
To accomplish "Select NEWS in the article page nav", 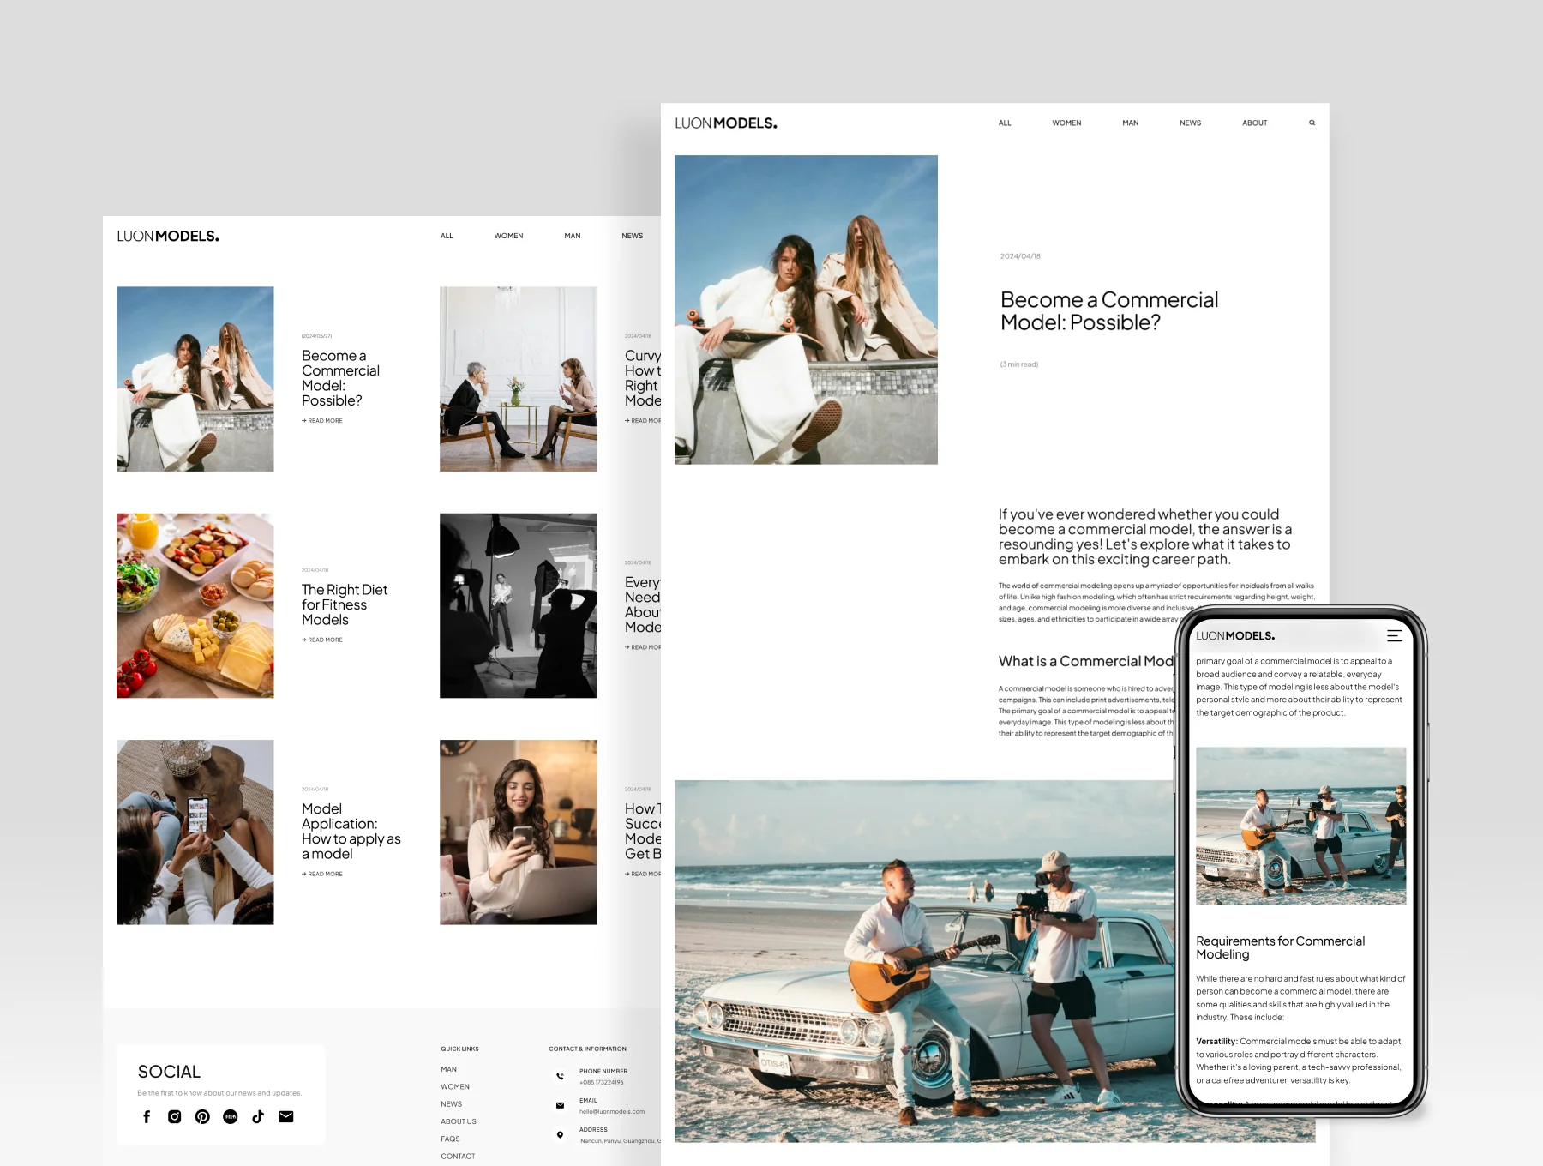I will tap(1190, 123).
